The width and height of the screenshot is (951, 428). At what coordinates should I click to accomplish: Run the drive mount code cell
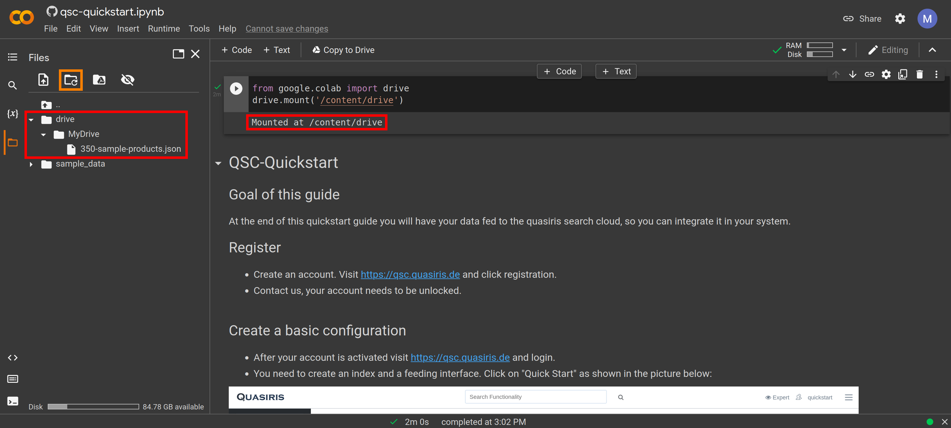click(236, 89)
